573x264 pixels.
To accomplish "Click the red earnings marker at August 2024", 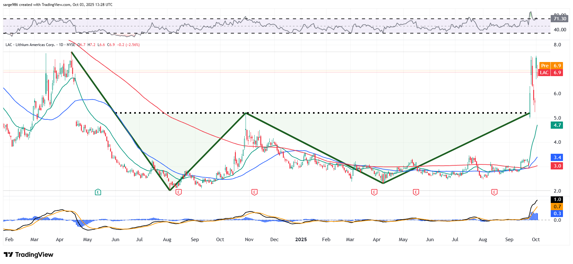I will tap(178, 192).
